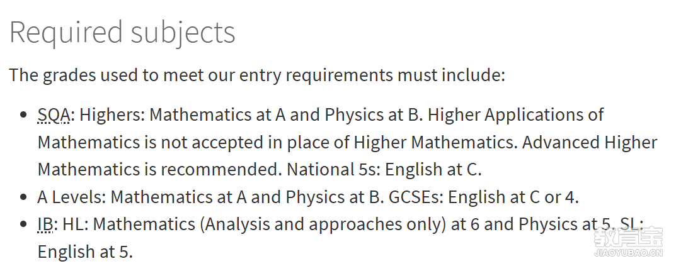Click the words Higher Applications of

[x=515, y=115]
